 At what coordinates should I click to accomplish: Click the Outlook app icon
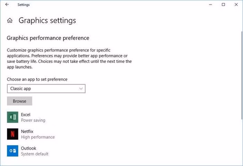coord(12,151)
